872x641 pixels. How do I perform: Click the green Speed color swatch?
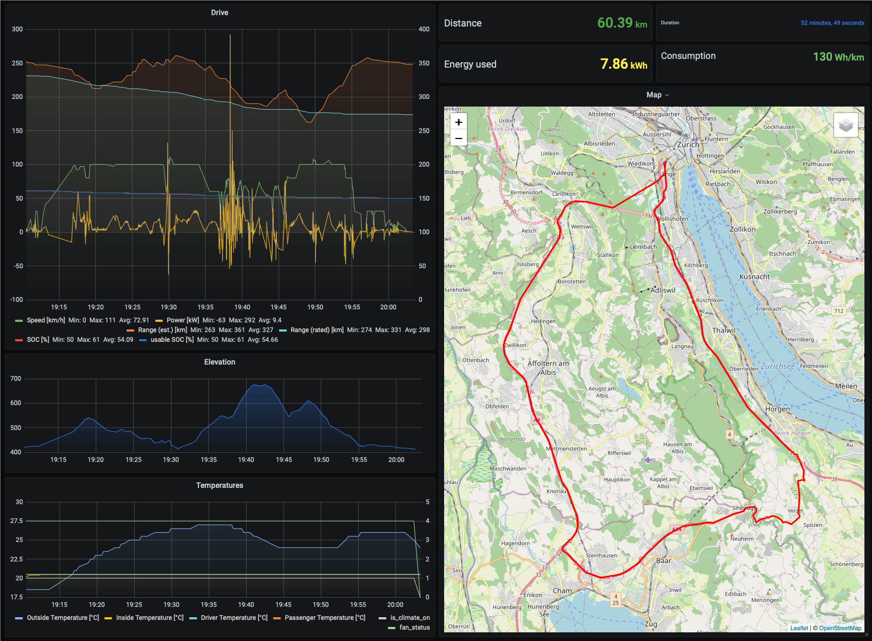tap(19, 321)
